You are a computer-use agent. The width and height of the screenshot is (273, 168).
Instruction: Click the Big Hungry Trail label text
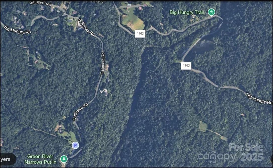(187, 12)
